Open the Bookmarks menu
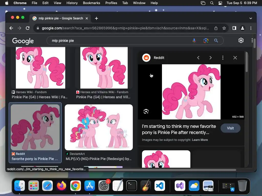Screen dimensions: 262x196 (91, 3)
